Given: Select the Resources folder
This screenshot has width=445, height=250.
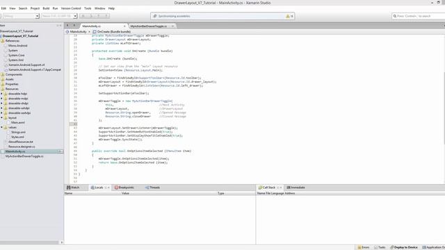Looking at the screenshot, I should tap(12, 89).
